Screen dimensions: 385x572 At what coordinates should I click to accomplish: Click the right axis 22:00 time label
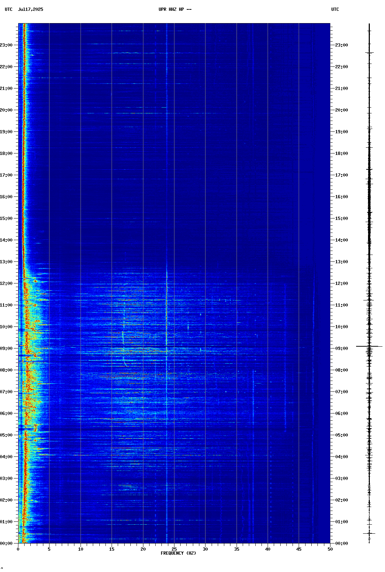pos(342,67)
